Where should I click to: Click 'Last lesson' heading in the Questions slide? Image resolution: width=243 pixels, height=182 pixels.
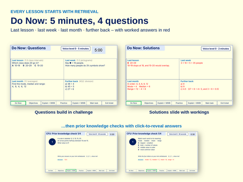tap(17, 60)
